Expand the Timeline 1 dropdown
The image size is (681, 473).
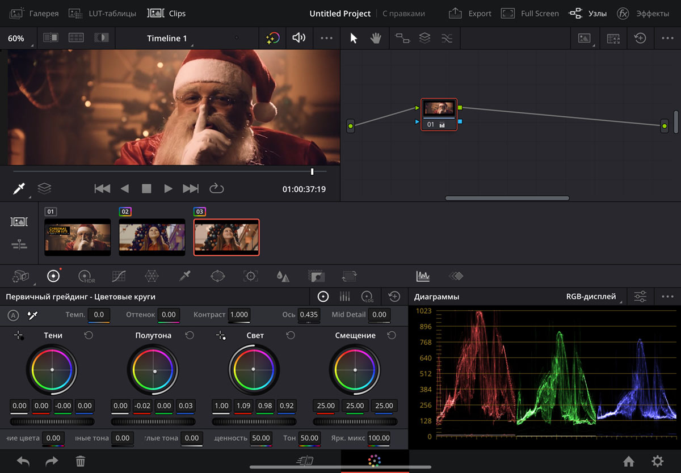click(167, 39)
